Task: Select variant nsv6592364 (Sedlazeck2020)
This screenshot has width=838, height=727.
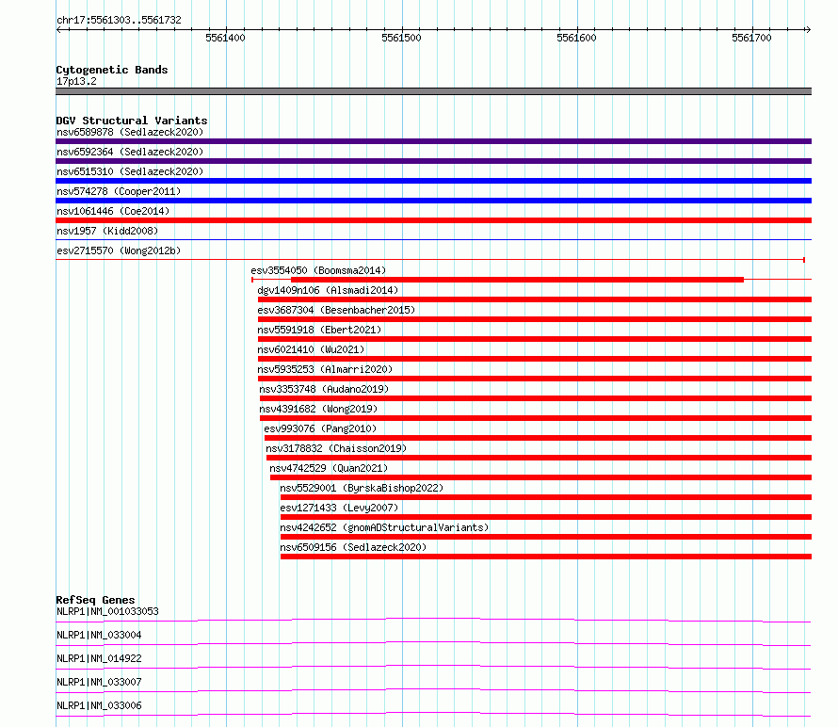Action: coord(130,152)
